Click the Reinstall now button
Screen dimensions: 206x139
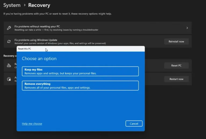[x=176, y=41]
